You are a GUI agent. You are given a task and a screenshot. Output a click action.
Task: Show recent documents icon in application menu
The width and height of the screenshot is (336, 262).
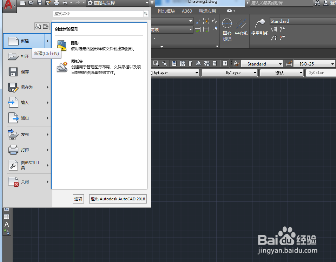(38, 27)
